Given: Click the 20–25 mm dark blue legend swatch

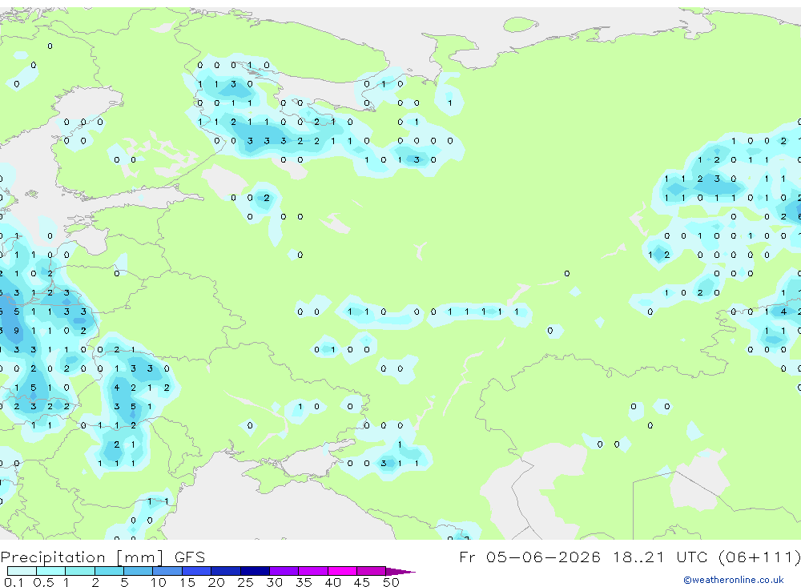Looking at the screenshot, I should (x=225, y=571).
